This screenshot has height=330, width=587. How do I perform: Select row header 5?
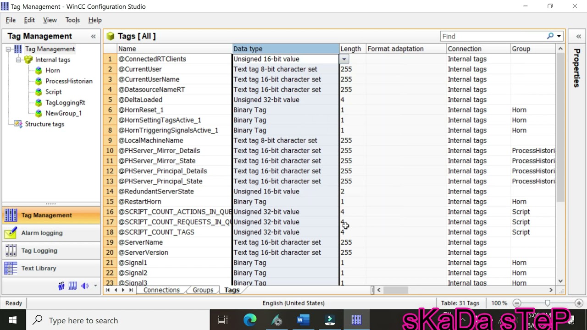pos(110,100)
